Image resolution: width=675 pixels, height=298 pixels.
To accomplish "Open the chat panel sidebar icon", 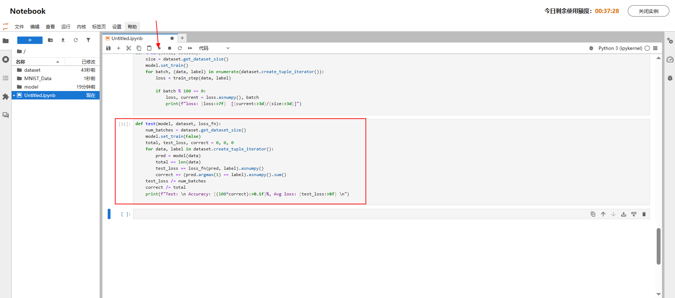I will tap(6, 115).
